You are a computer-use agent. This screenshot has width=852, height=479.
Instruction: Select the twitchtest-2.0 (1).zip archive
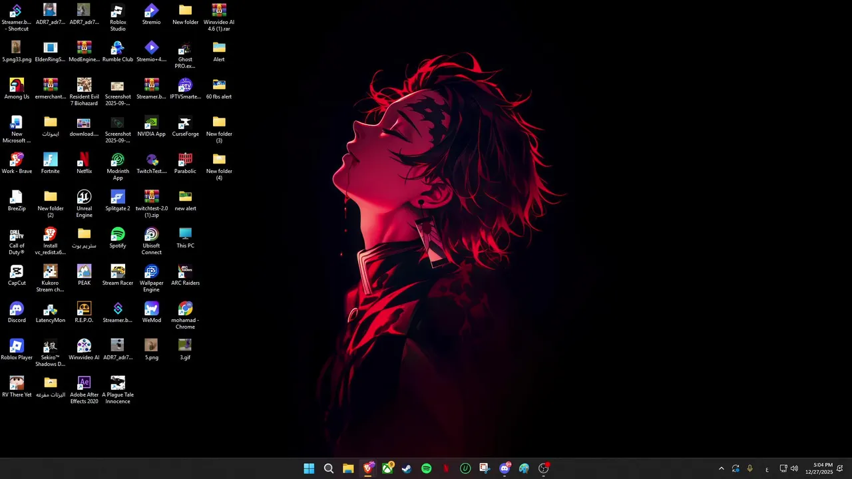pyautogui.click(x=151, y=204)
